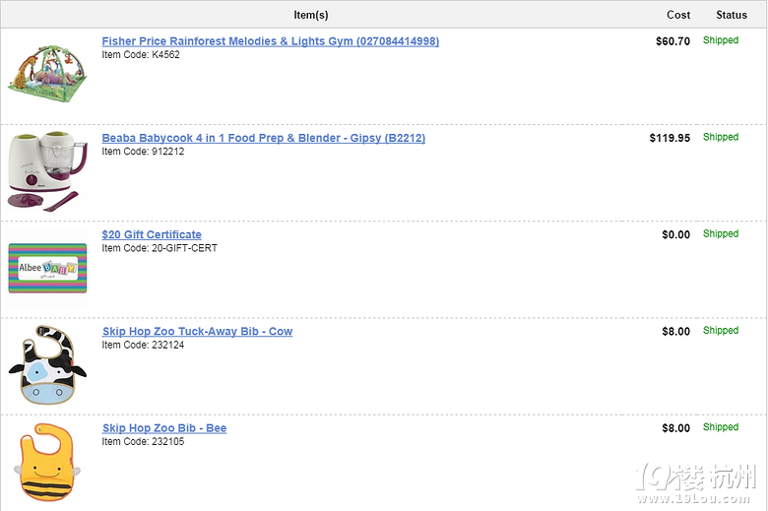The width and height of the screenshot is (768, 511).
Task: Open Skip Hop Zoo Tuck-Away Bib - Cow link
Action: point(197,331)
